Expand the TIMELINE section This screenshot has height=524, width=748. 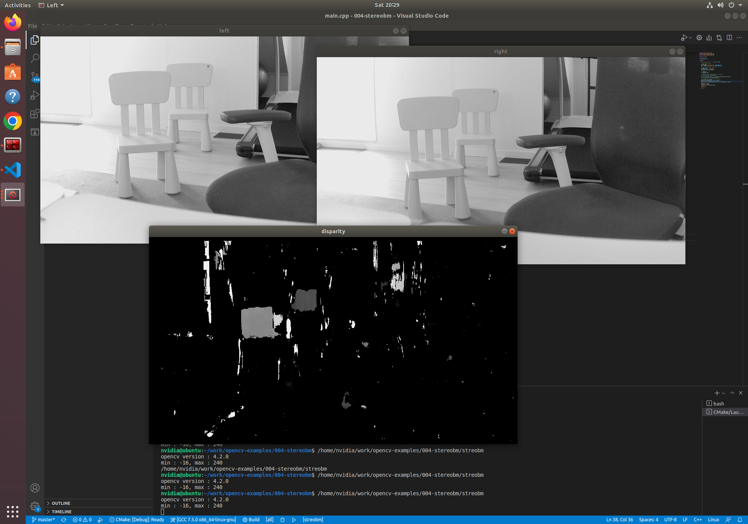pos(61,512)
